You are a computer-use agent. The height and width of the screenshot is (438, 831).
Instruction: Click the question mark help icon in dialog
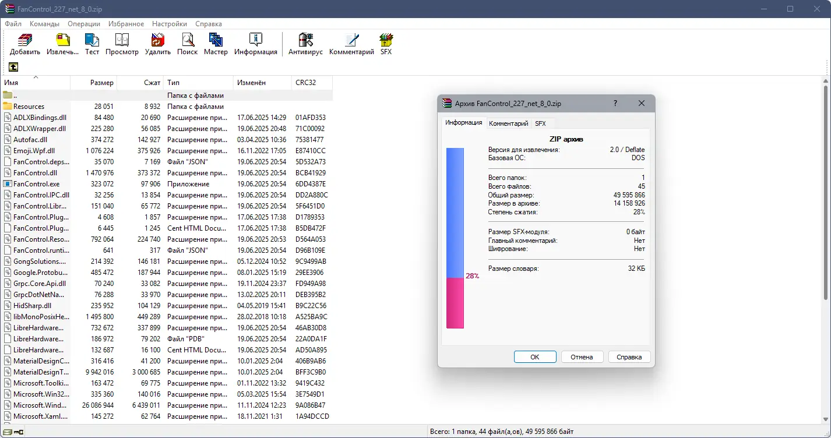click(615, 103)
